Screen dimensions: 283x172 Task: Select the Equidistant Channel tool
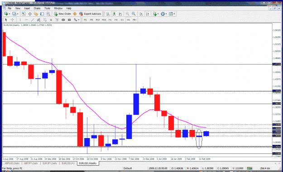[38, 20]
